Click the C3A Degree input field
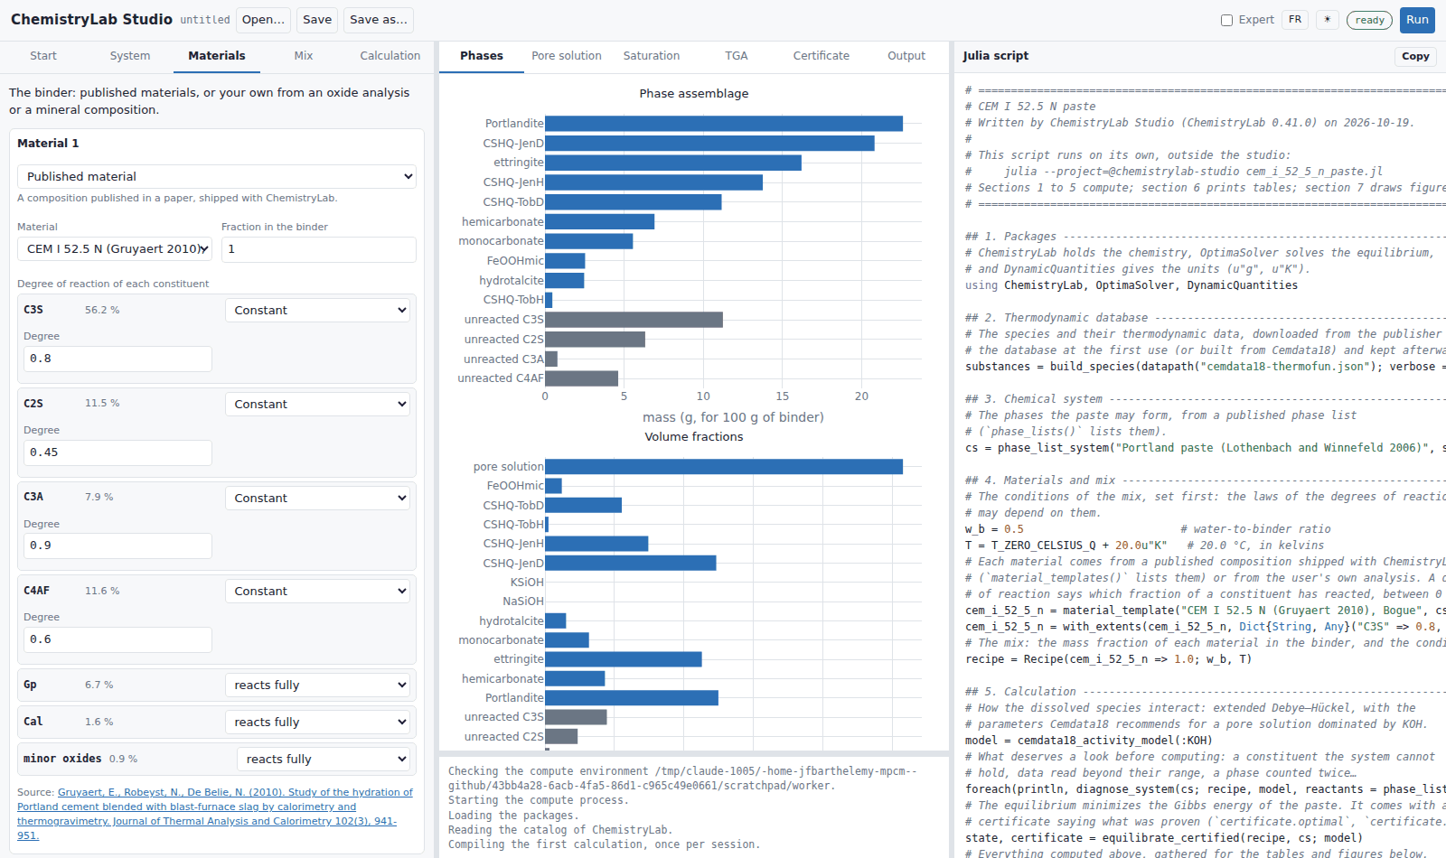The image size is (1446, 858). (117, 546)
